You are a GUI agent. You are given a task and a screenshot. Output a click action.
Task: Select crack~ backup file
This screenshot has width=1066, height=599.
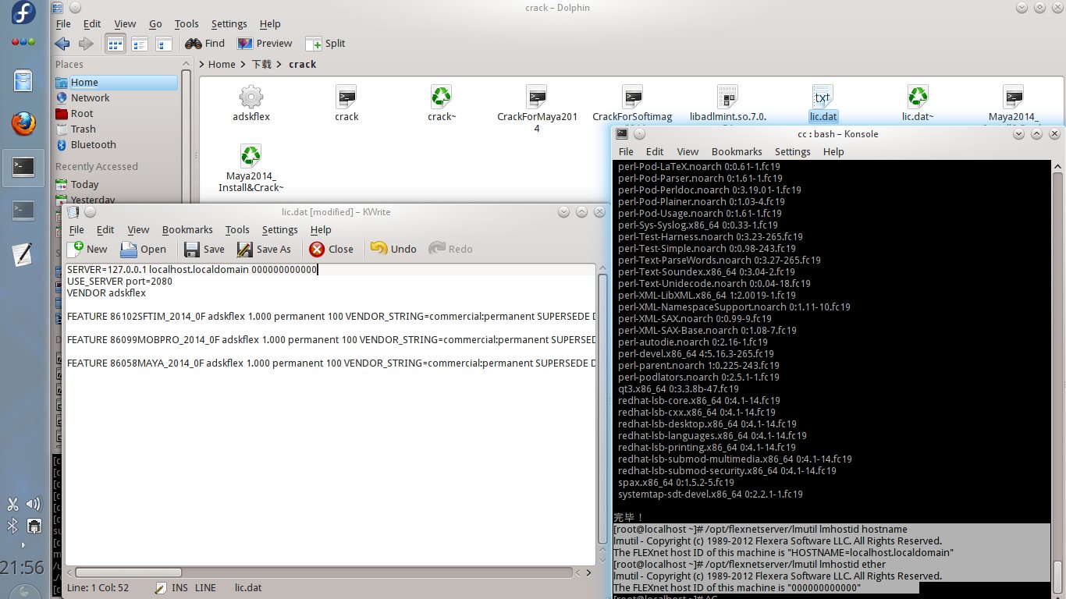click(x=442, y=104)
